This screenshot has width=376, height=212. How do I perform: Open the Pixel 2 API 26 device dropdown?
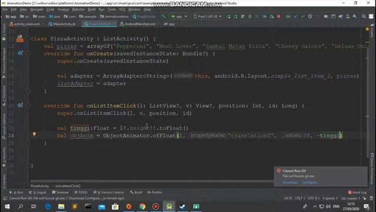[207, 16]
